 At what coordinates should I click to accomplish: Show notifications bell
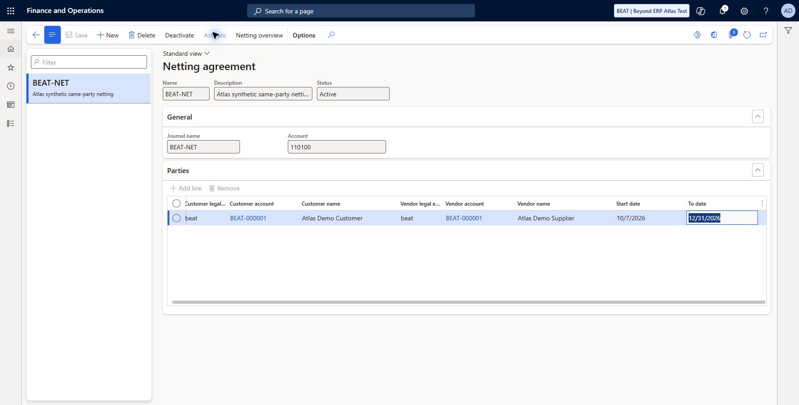[x=723, y=11]
